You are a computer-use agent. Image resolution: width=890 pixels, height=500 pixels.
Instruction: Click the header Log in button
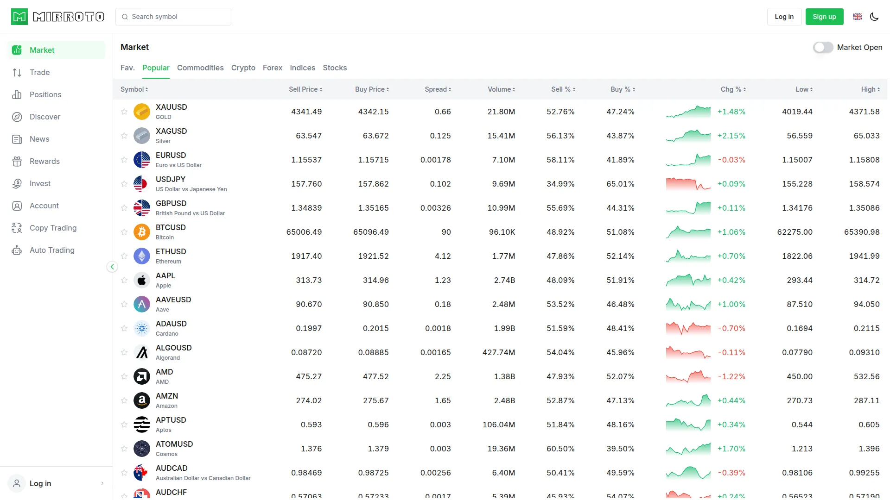pyautogui.click(x=784, y=17)
